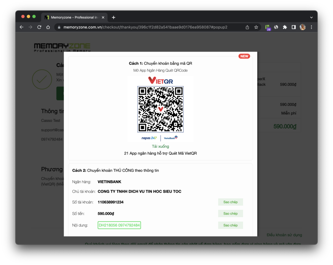Click the napas 247 logo
This screenshot has width=333, height=265.
tap(149, 138)
